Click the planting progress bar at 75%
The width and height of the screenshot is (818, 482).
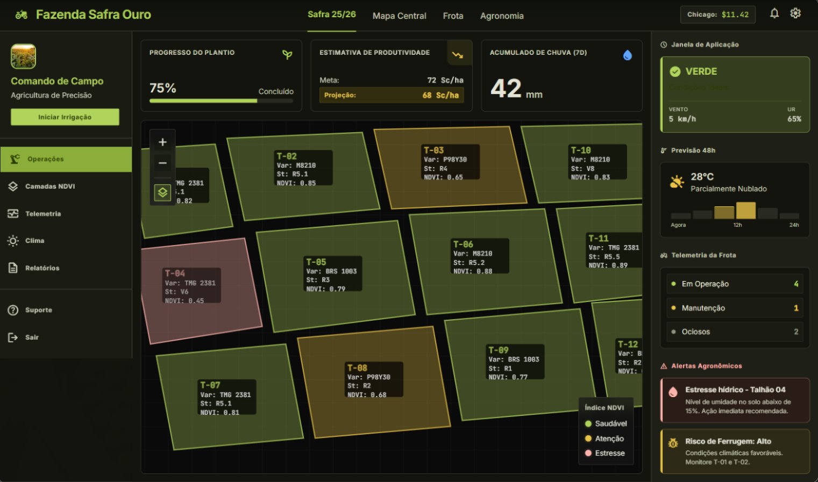click(x=222, y=100)
